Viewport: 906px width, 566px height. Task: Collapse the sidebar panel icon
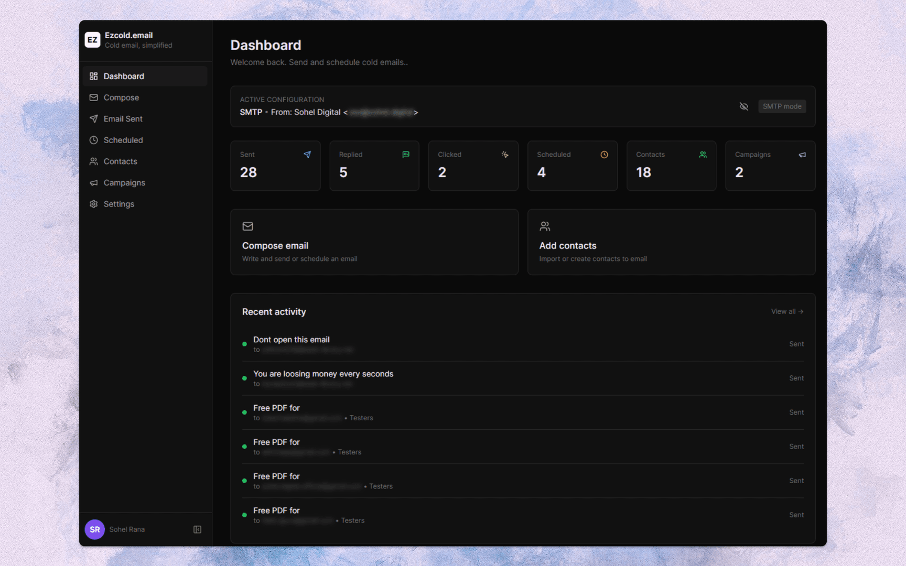click(x=197, y=529)
